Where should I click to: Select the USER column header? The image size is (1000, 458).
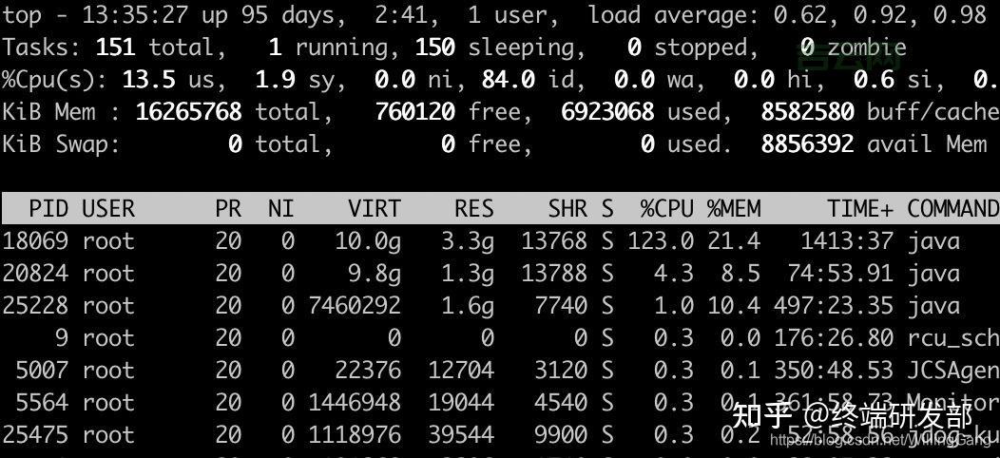point(108,209)
